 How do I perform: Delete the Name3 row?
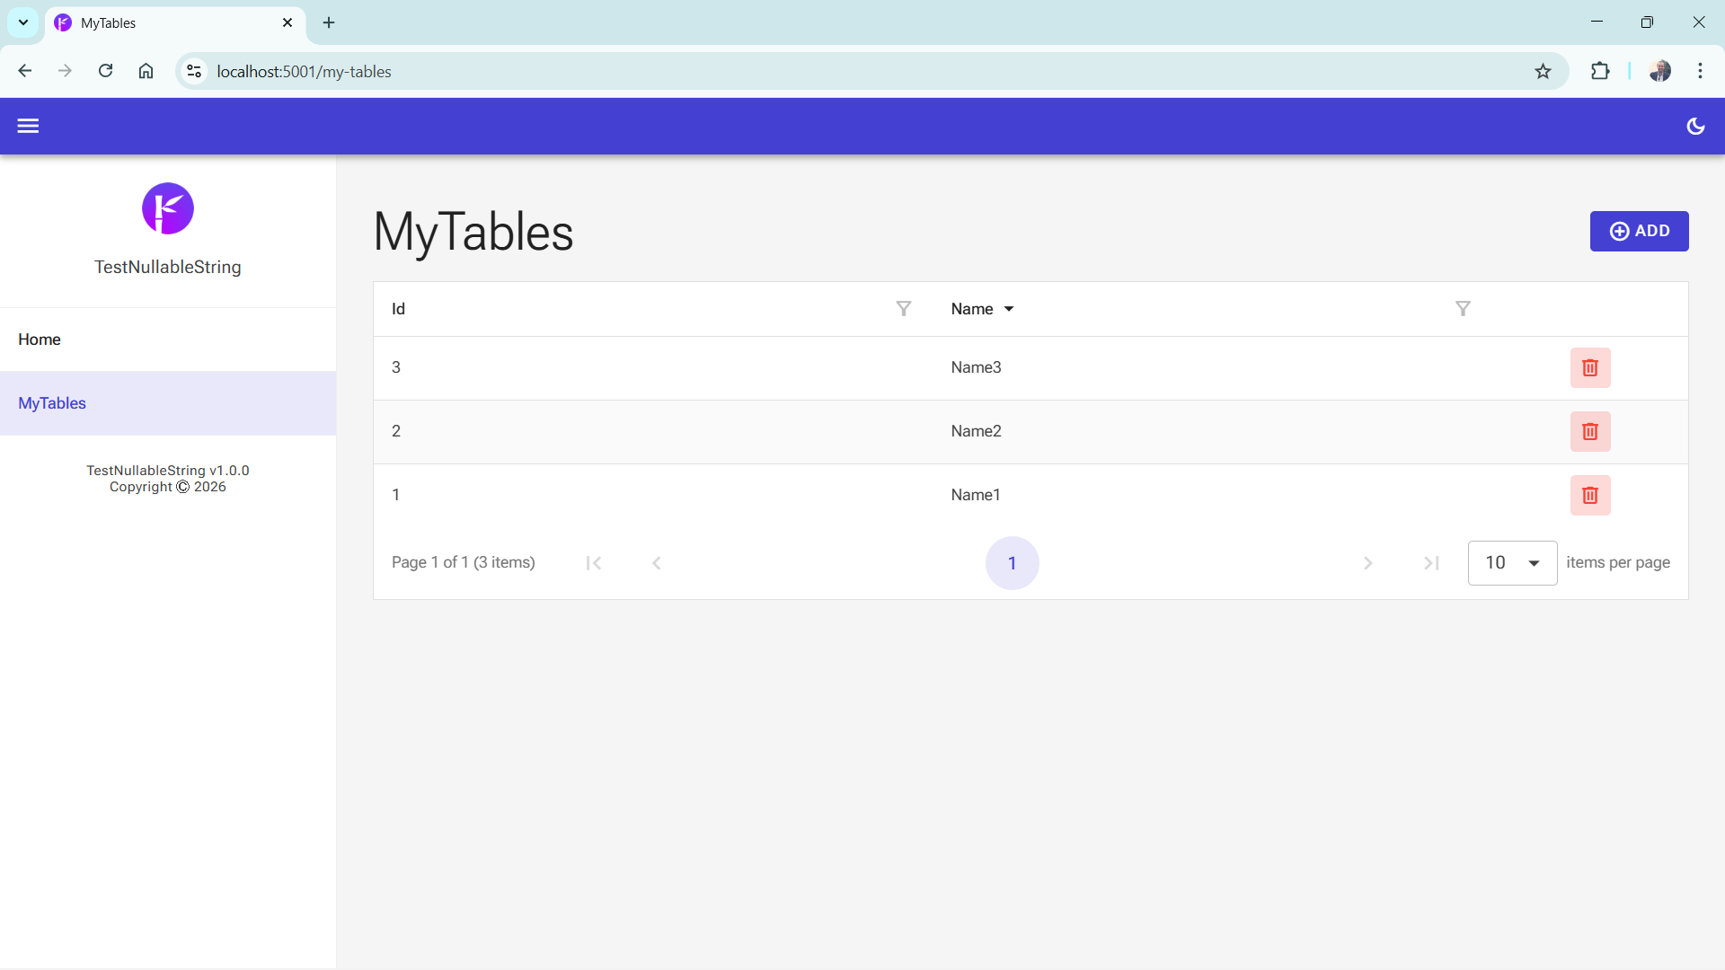point(1589,368)
